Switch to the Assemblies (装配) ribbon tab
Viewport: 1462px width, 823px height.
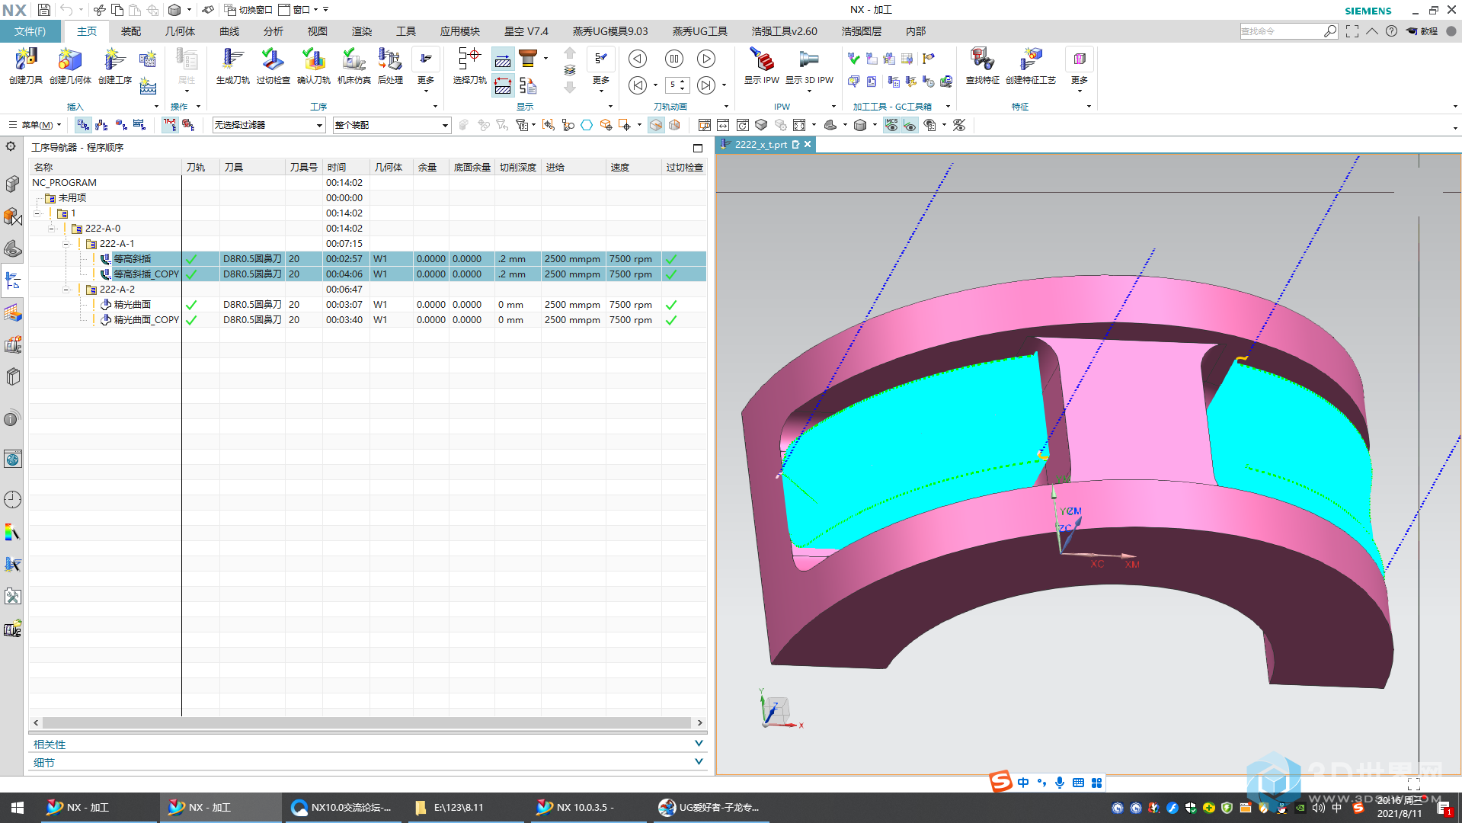pyautogui.click(x=131, y=31)
